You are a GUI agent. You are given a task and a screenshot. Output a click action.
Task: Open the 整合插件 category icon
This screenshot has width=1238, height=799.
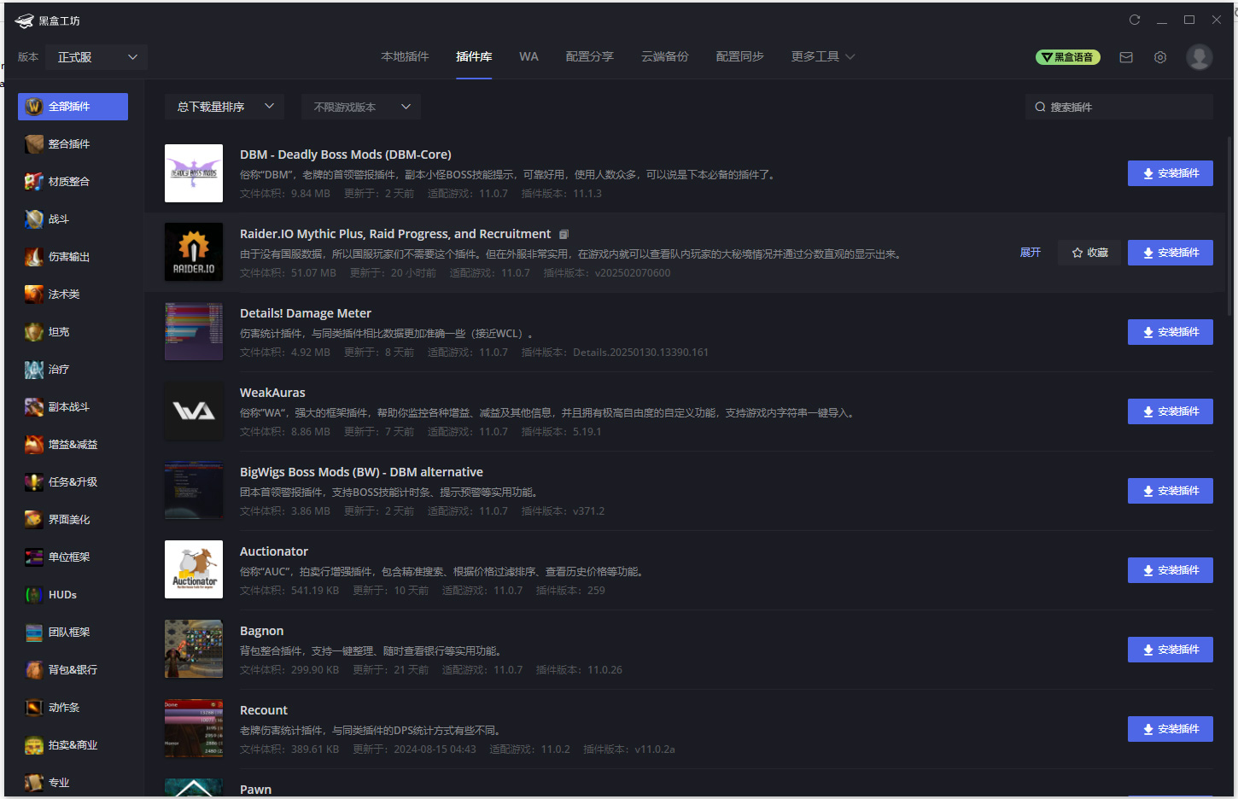(34, 144)
